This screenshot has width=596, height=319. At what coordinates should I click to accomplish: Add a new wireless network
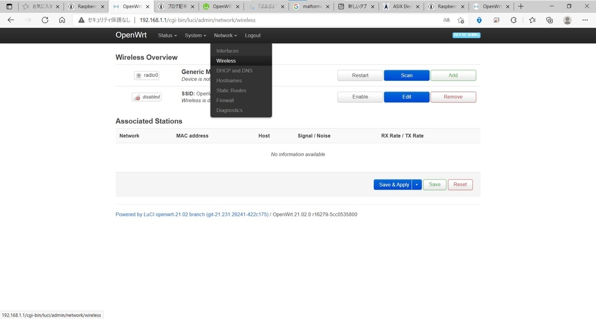click(x=453, y=75)
